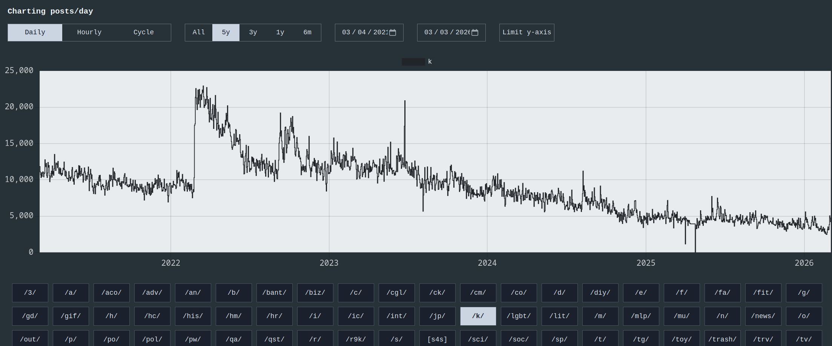Switch to Cycle chart mode
This screenshot has height=346, width=832.
144,32
